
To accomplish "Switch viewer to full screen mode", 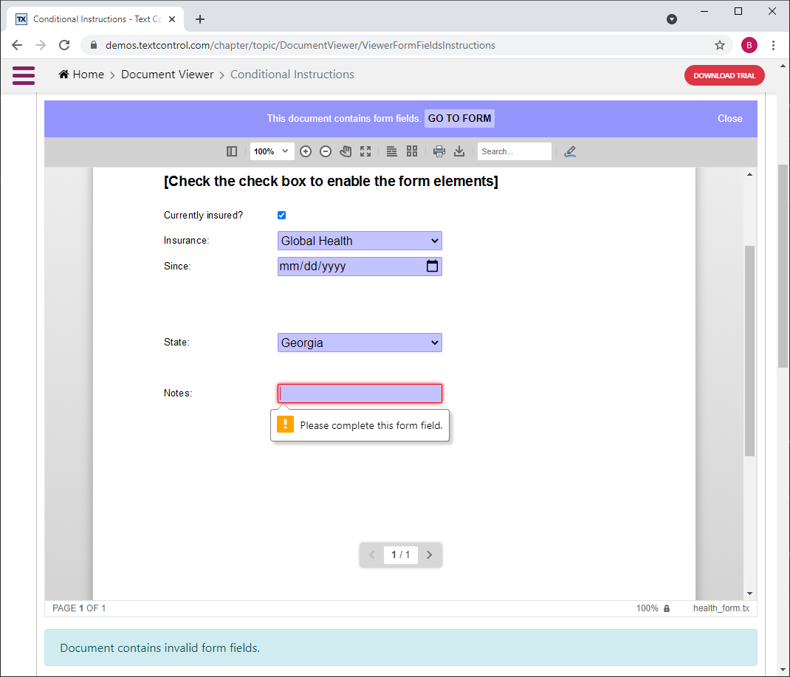I will (365, 151).
